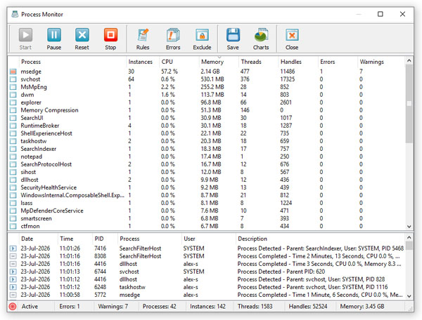Viewport: 422px width, 320px height.
Task: Maximize the Process Monitor window
Action: [381, 14]
